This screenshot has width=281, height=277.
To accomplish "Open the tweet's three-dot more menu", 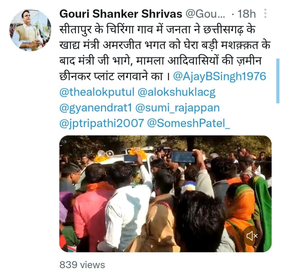I will (266, 13).
